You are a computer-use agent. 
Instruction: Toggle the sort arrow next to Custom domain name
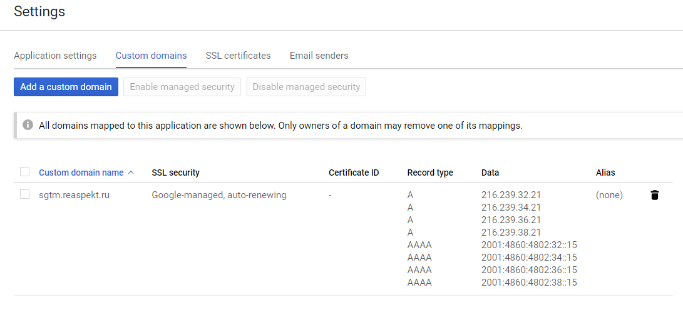pos(131,172)
